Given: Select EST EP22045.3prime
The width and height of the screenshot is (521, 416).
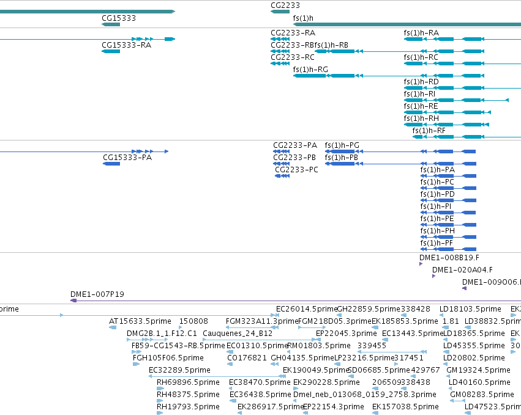Looking at the screenshot, I should click(x=347, y=334).
